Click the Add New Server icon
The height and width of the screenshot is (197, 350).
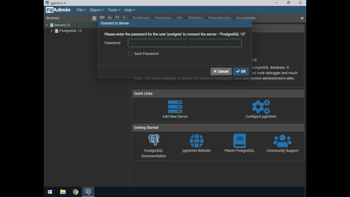coord(175,107)
